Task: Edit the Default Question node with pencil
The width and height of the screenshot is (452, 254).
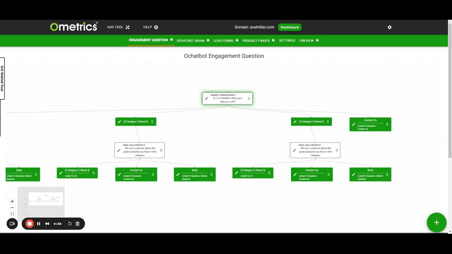Action: tap(207, 98)
